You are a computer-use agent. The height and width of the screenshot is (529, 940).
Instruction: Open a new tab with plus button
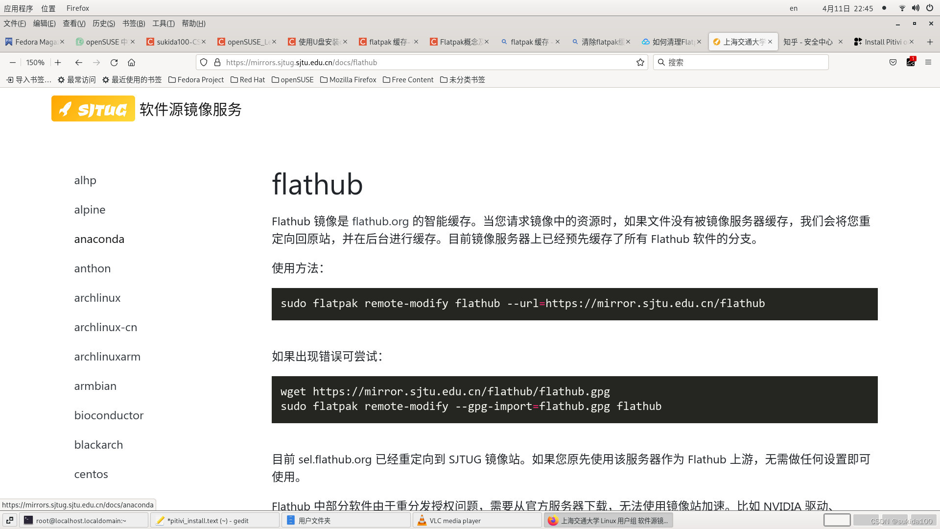[930, 42]
